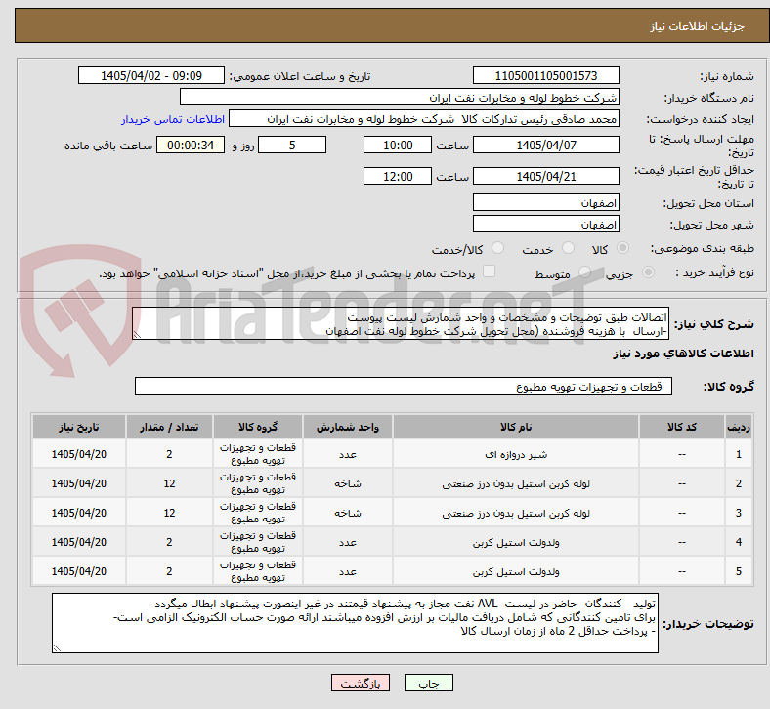The width and height of the screenshot is (770, 709).
Task: Click the توضیحات خریدار text area
Action: coord(355,623)
